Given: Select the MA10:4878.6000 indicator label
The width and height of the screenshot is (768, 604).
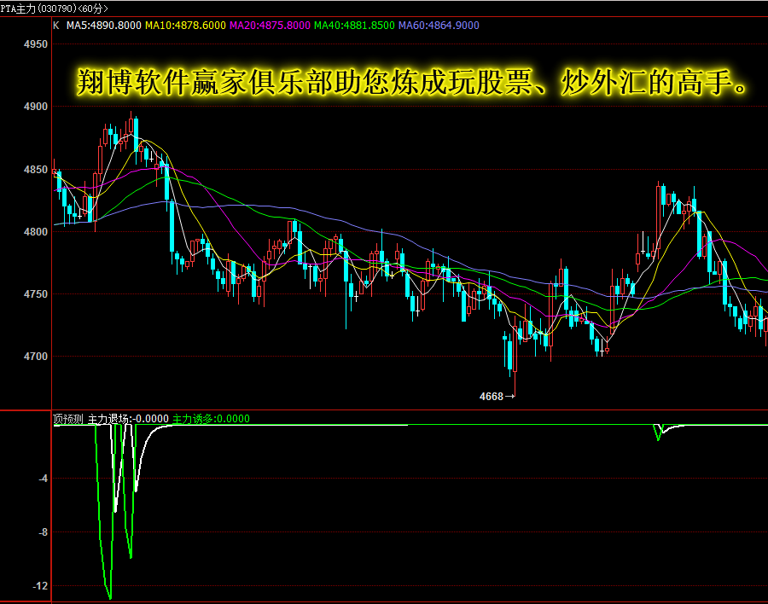Looking at the screenshot, I should 185,26.
